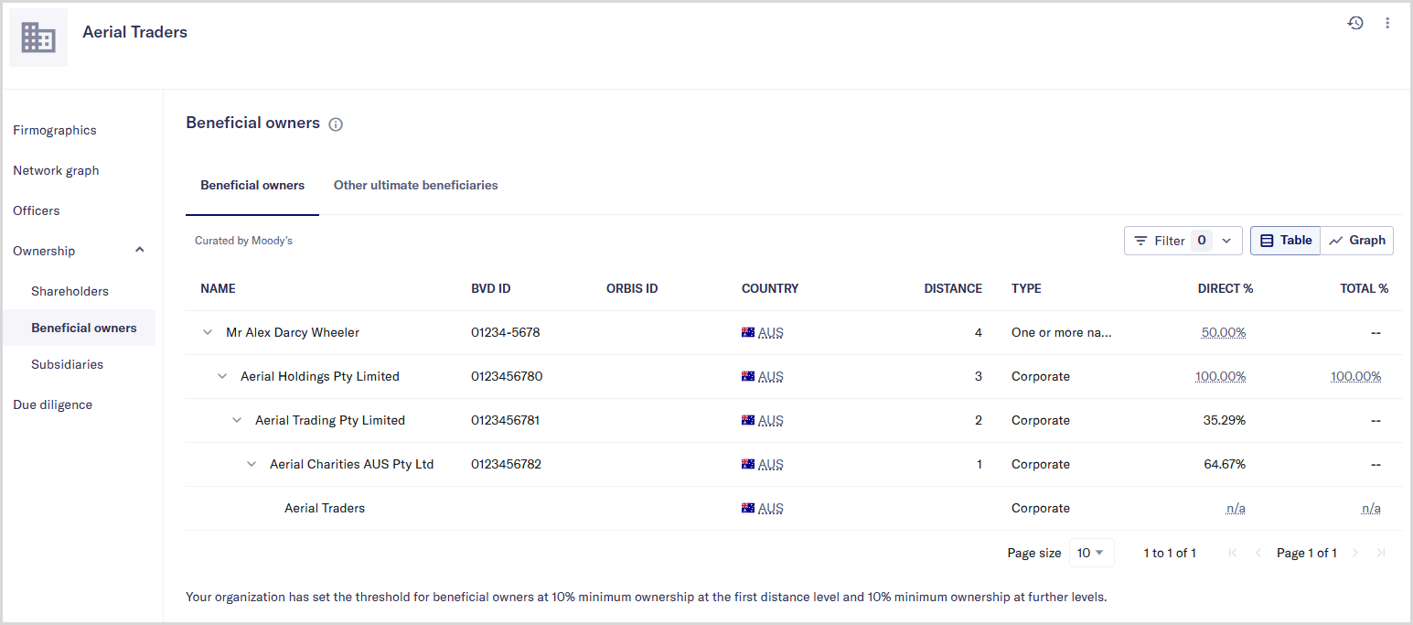This screenshot has width=1413, height=625.
Task: Click Aerial Charities AUS Pty Ltd name
Action: tap(352, 464)
